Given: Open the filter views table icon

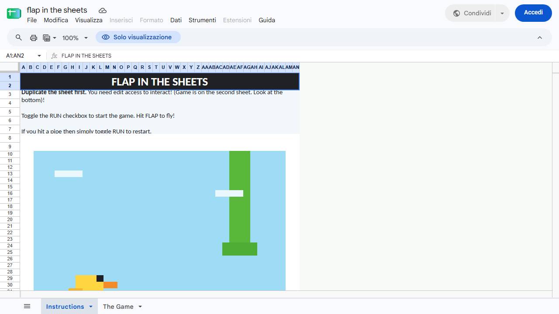Looking at the screenshot, I should tap(49, 38).
